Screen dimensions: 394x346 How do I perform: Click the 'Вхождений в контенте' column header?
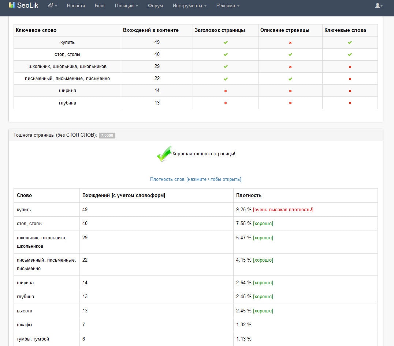(151, 30)
